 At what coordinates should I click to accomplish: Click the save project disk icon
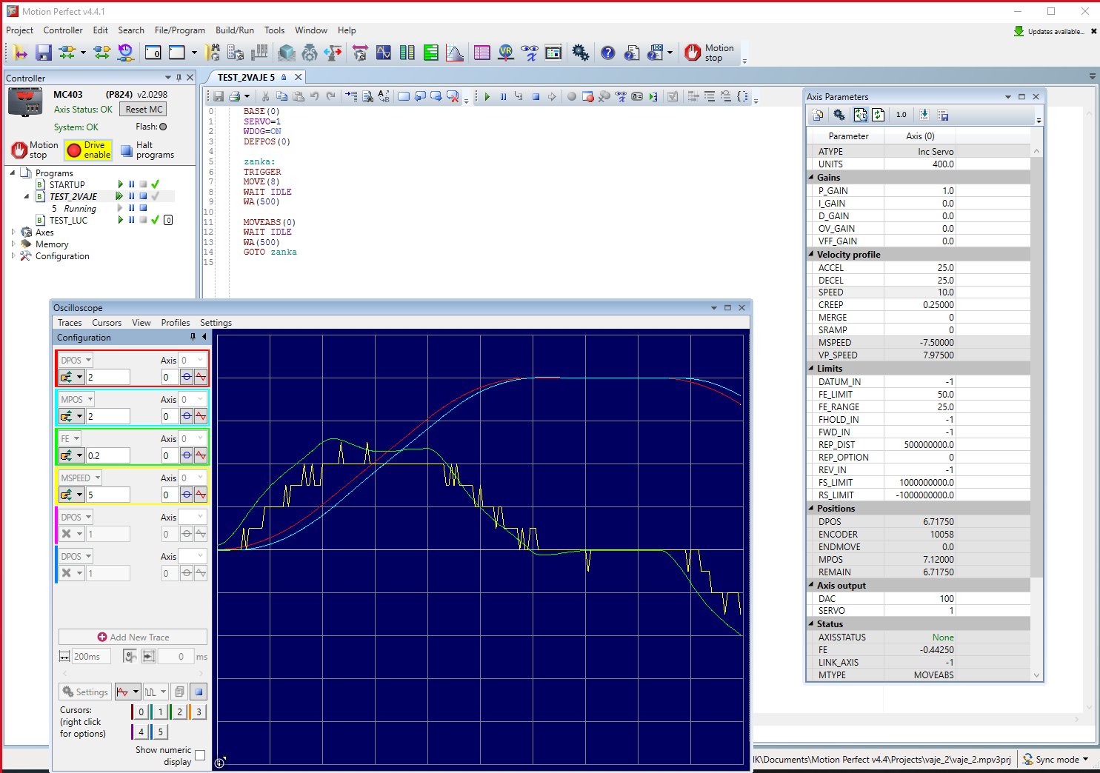coord(44,53)
